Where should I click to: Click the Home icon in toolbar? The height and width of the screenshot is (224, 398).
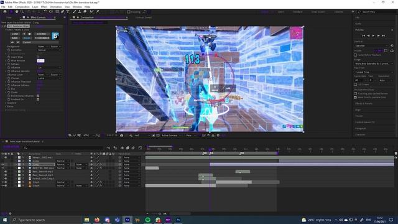pyautogui.click(x=5, y=12)
